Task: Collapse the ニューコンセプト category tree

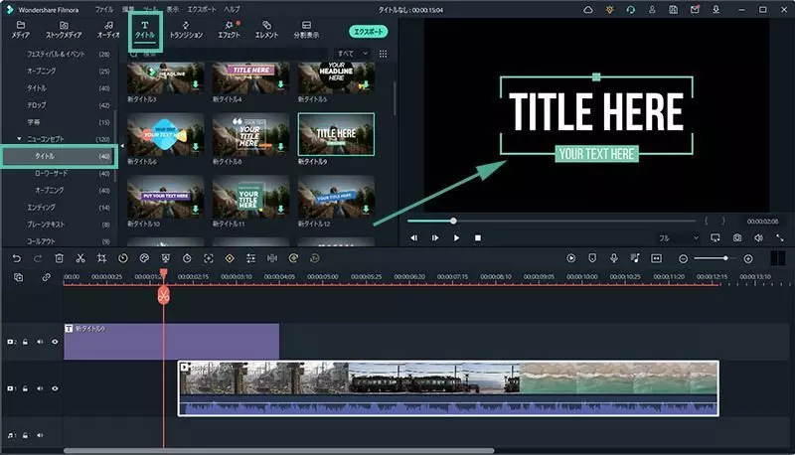Action: click(x=19, y=139)
